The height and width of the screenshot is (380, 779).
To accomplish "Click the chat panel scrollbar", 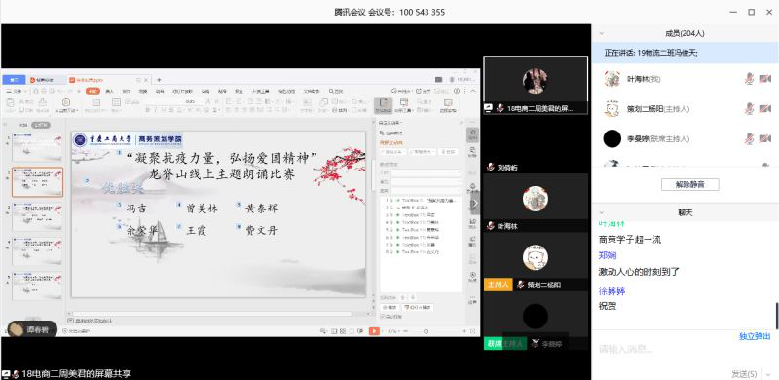I will 776,316.
